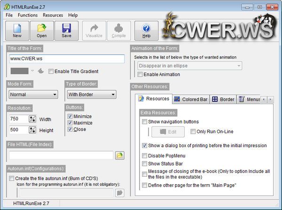Open the Functions menu

28,15
